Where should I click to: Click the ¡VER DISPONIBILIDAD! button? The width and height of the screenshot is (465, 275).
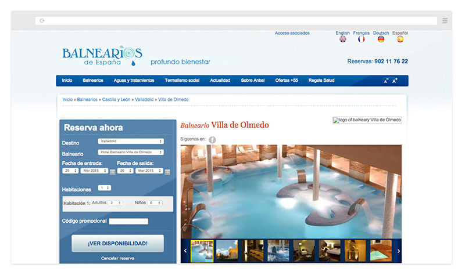pos(118,243)
